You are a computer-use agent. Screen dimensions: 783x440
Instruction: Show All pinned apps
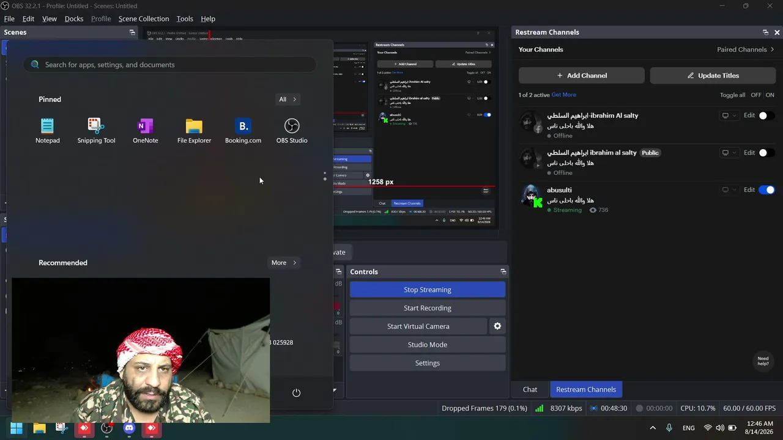287,99
